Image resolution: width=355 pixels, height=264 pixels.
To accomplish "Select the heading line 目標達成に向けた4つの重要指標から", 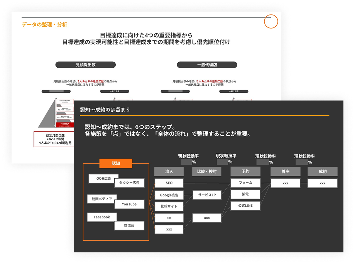I will pos(146,35).
